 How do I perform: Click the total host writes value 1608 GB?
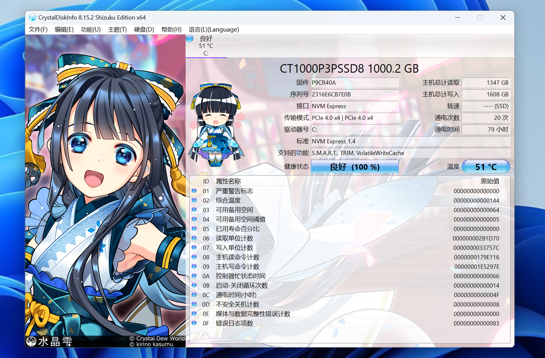pyautogui.click(x=486, y=94)
